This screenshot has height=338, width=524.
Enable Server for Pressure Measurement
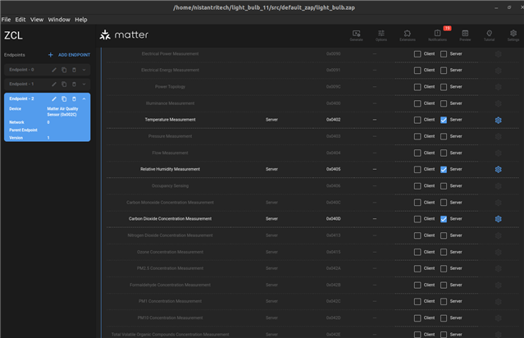click(x=444, y=136)
